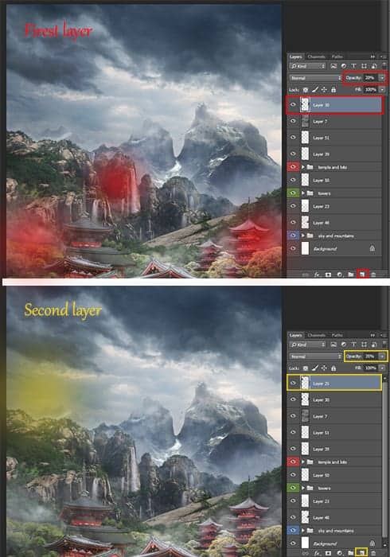Expand the towers group in Second layer panel
Image resolution: width=390 pixels, height=557 pixels.
coord(303,488)
